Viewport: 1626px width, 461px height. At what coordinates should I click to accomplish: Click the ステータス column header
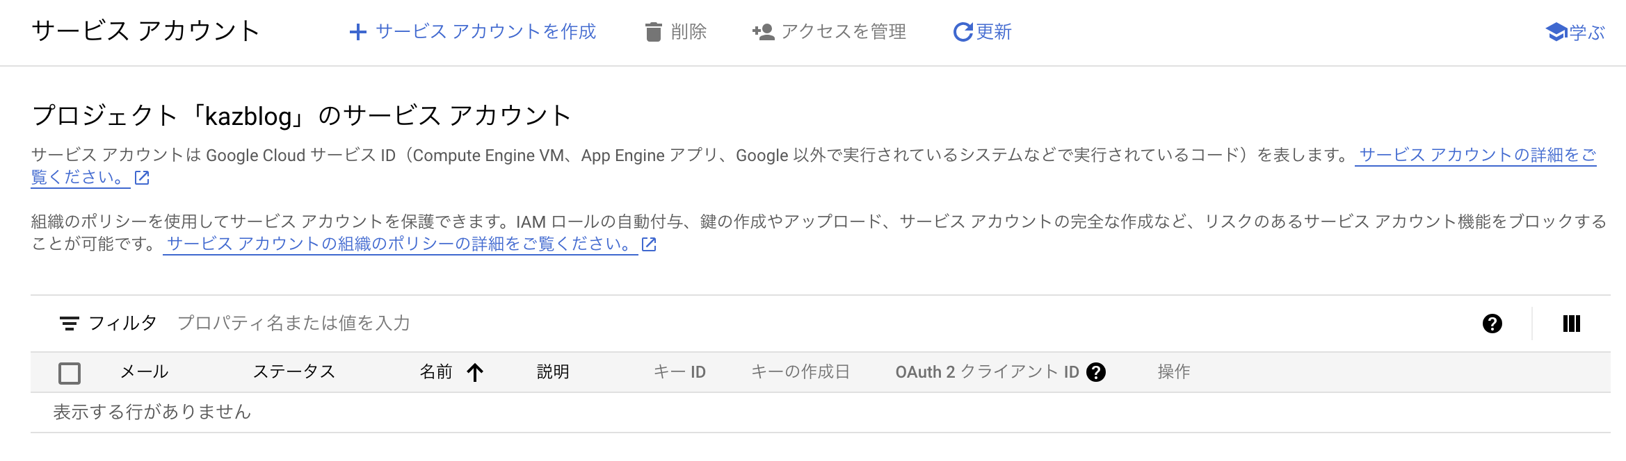(x=294, y=372)
